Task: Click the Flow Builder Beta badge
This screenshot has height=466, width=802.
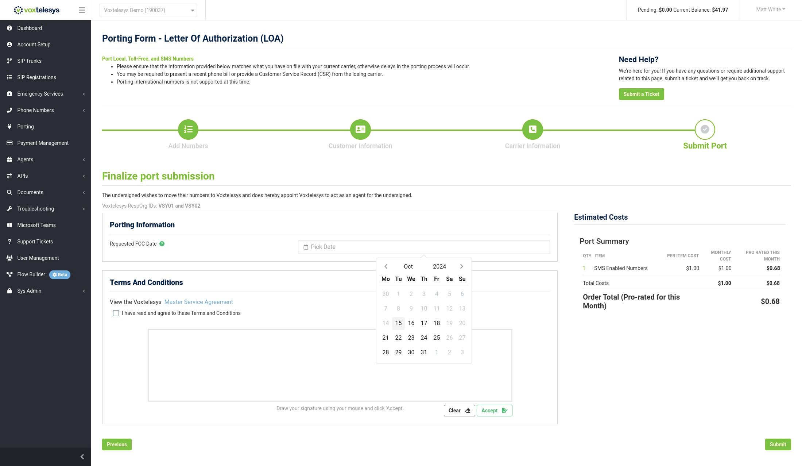Action: [60, 275]
